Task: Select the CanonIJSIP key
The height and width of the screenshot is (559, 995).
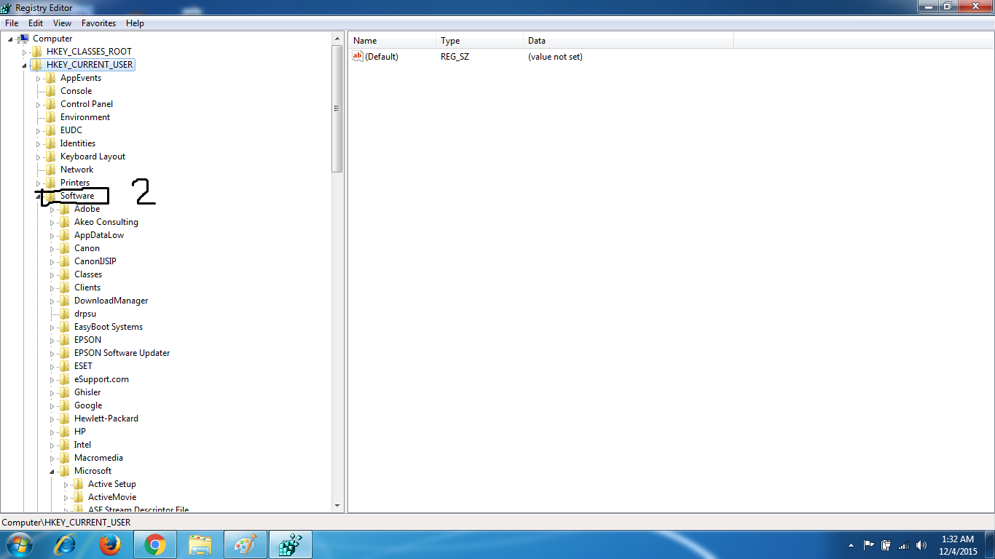Action: tap(95, 261)
